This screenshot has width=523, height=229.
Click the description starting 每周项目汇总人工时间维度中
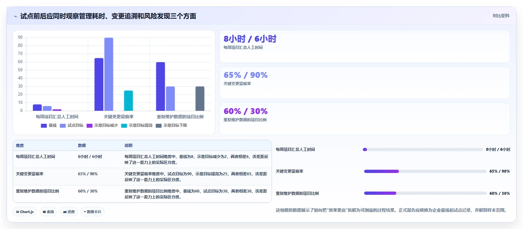pyautogui.click(x=196, y=160)
